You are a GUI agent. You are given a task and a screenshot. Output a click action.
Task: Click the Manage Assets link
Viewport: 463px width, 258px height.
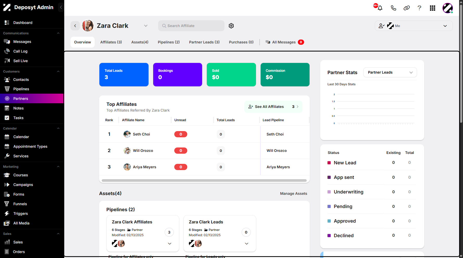click(293, 193)
